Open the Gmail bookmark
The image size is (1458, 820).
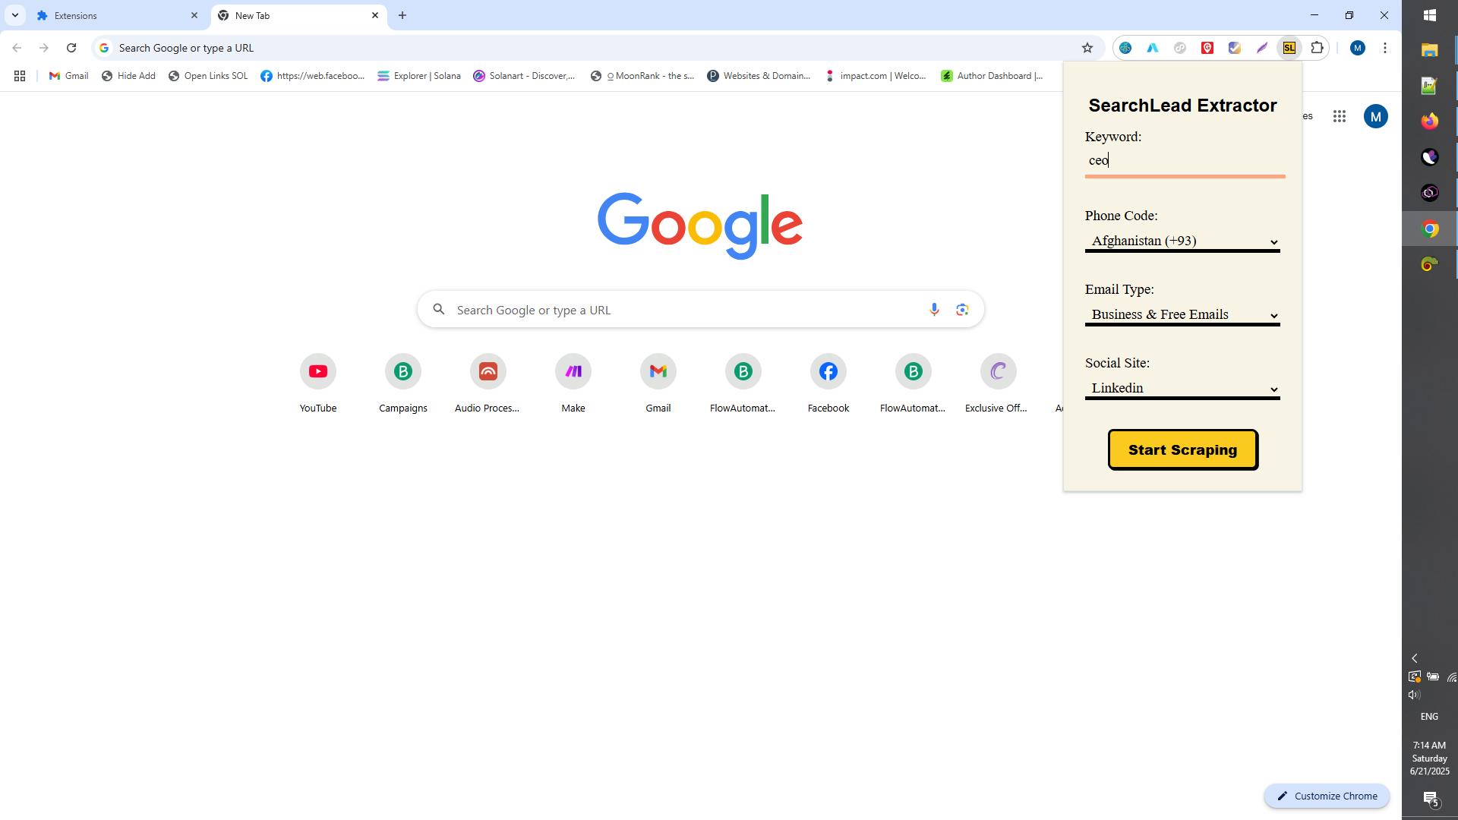68,76
